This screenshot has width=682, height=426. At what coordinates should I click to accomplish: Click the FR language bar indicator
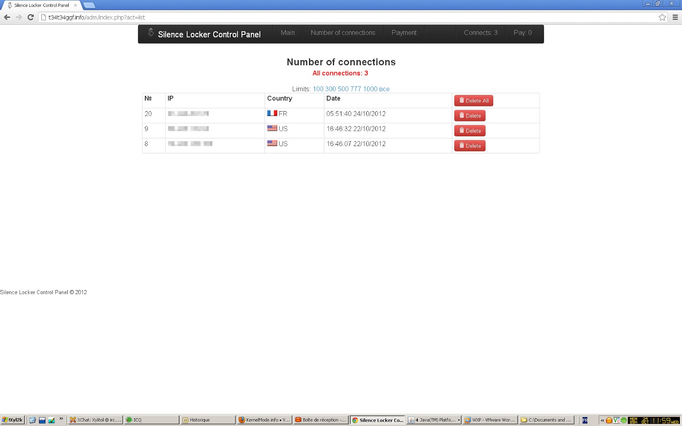coord(585,420)
